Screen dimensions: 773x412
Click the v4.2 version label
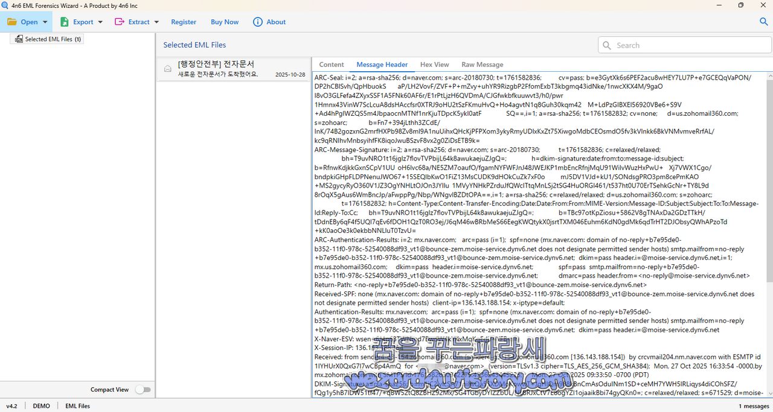click(12, 406)
